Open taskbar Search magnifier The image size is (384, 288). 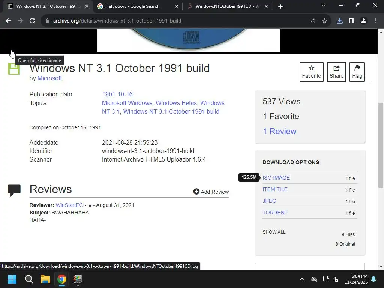coord(28,279)
